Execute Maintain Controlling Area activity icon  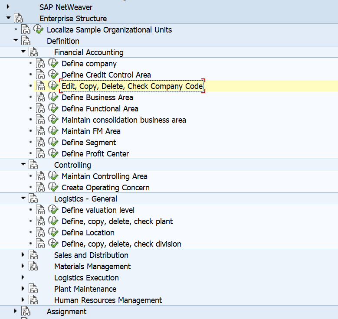[53, 176]
